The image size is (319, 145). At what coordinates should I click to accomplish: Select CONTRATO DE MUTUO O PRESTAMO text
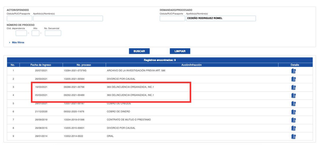pos(129,120)
